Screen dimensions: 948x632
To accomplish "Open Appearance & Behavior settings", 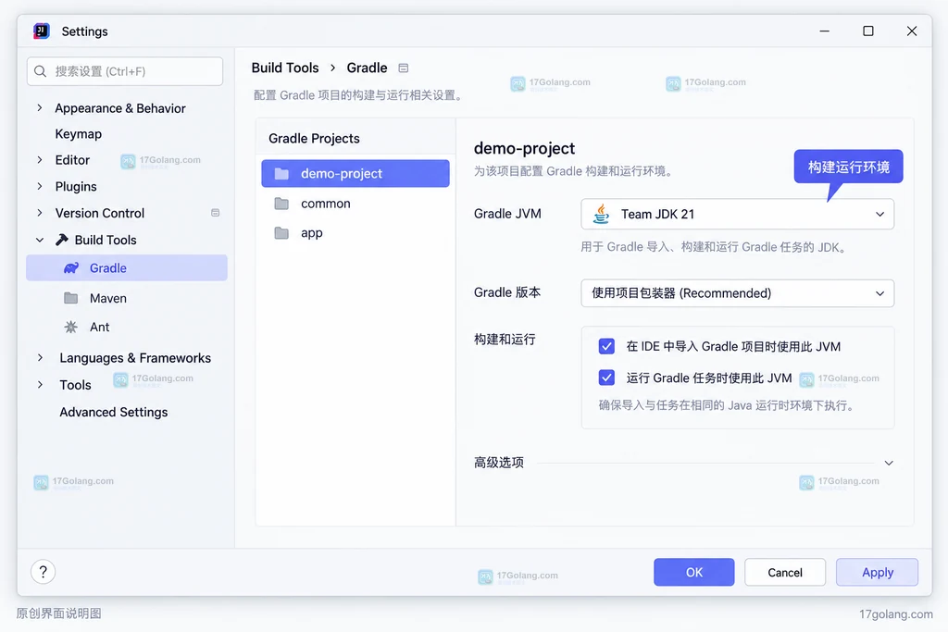I will tap(120, 108).
